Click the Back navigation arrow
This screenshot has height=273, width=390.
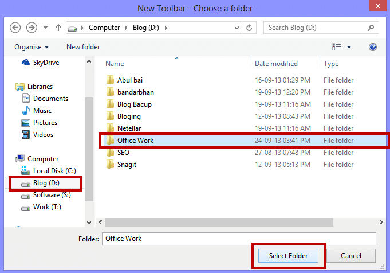(15, 28)
